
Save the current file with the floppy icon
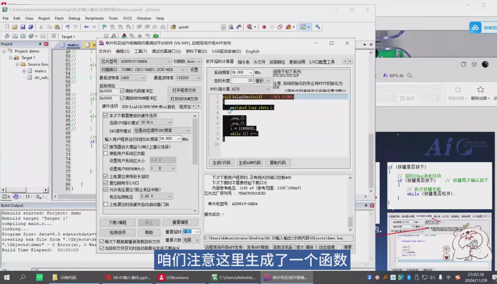pyautogui.click(x=23, y=27)
